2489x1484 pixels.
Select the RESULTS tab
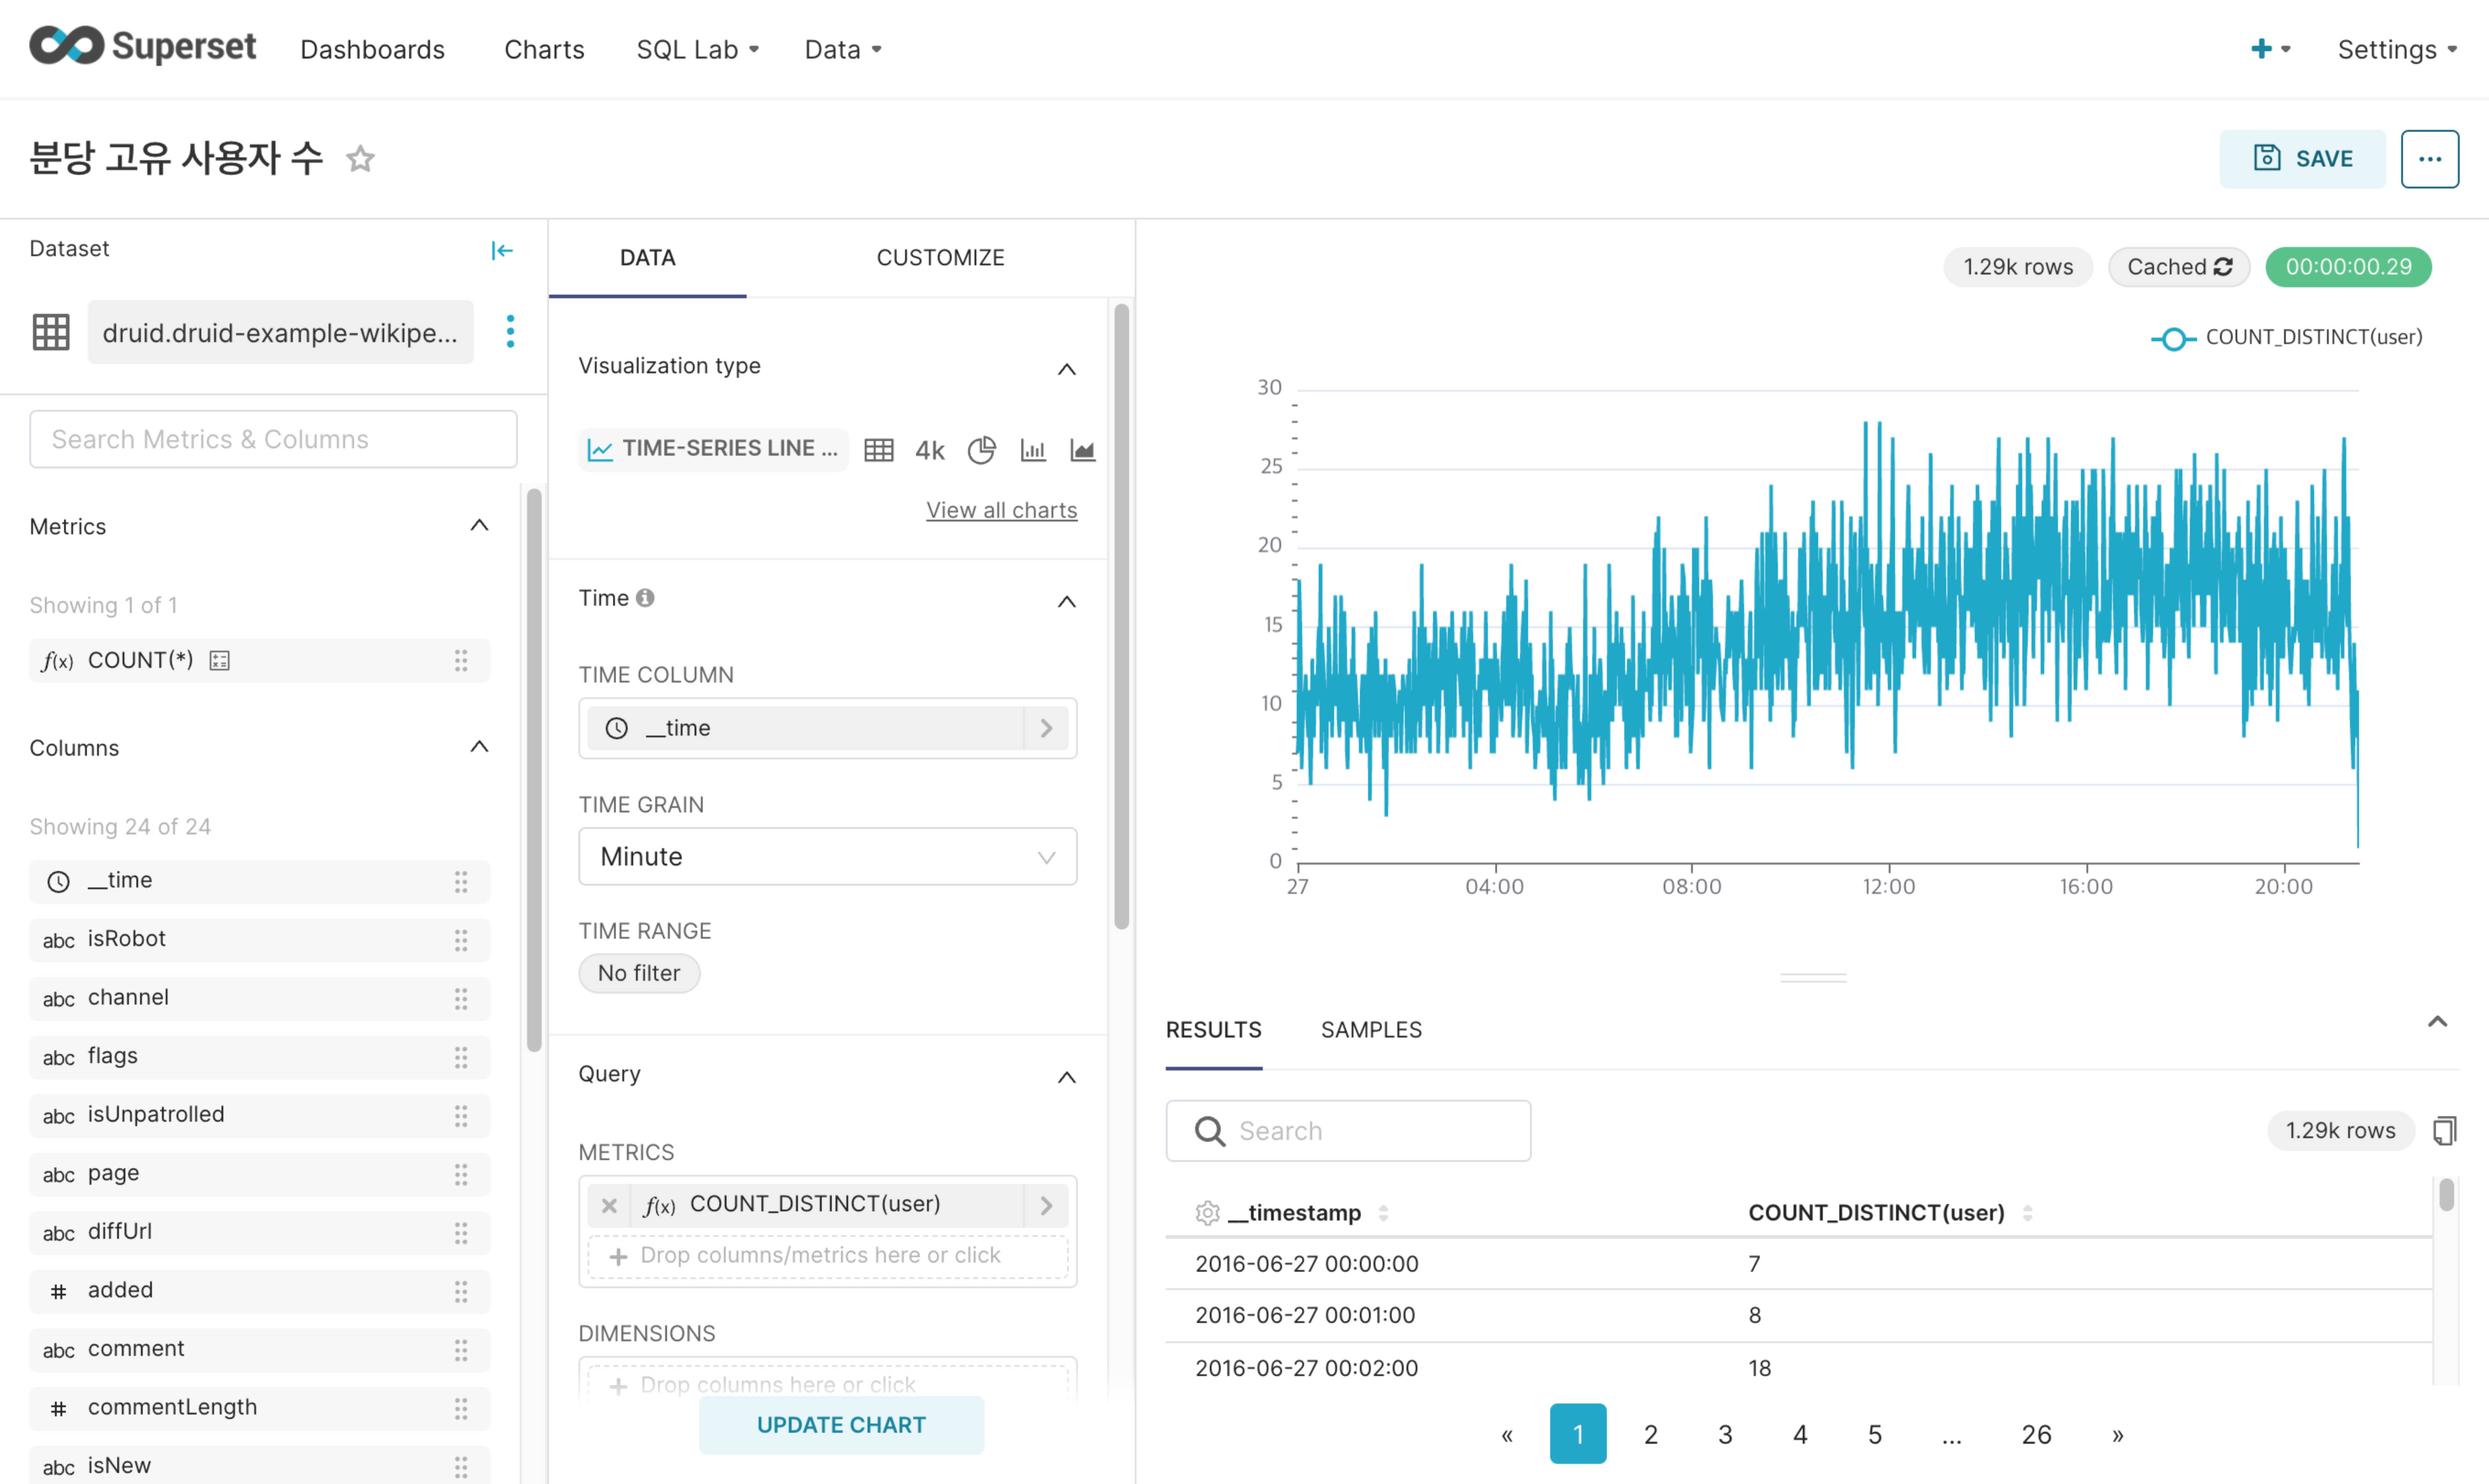1213,1030
